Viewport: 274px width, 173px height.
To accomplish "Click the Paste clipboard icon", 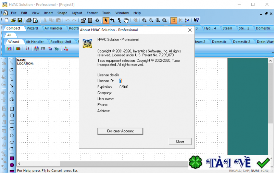I will [58, 20].
